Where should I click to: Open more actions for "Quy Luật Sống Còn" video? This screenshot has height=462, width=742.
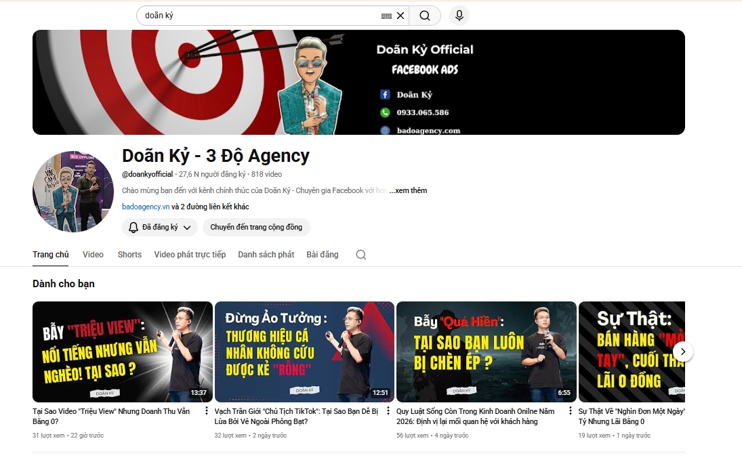[570, 411]
